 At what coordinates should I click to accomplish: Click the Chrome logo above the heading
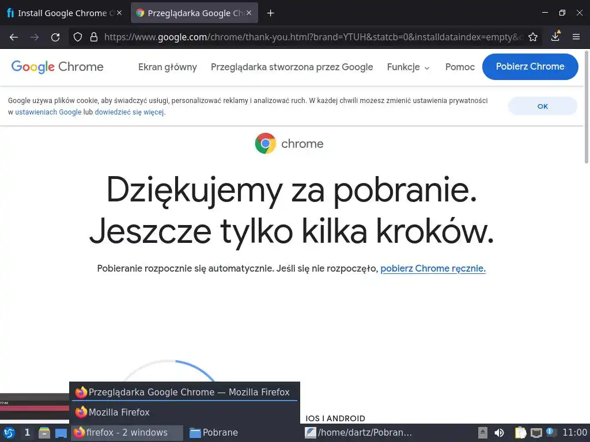[289, 143]
